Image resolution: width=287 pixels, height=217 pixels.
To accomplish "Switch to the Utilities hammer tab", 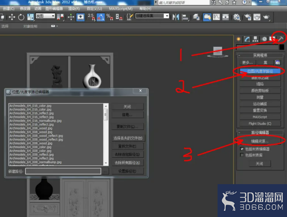I will (281, 38).
